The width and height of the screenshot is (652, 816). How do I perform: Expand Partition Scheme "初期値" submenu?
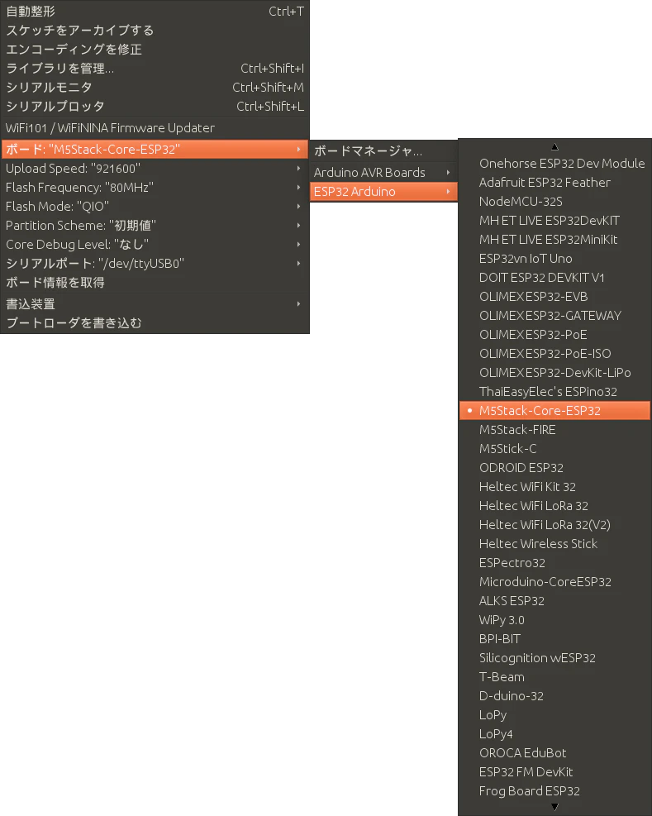click(x=155, y=226)
